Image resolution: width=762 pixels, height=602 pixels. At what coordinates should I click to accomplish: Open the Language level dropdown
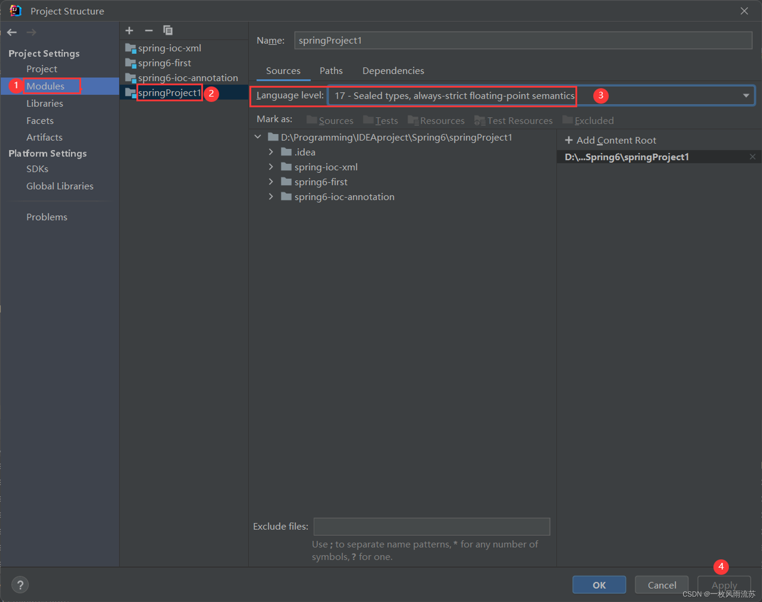746,96
